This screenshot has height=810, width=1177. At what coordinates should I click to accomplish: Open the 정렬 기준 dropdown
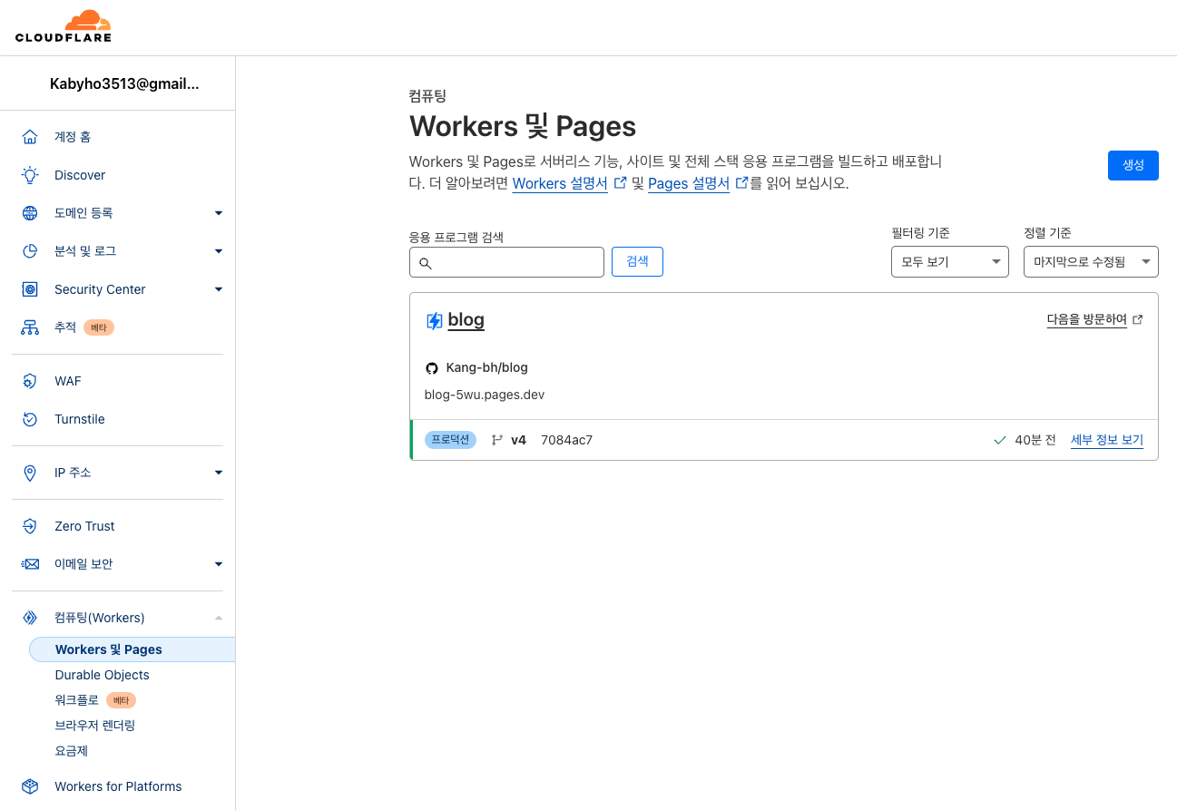point(1090,262)
